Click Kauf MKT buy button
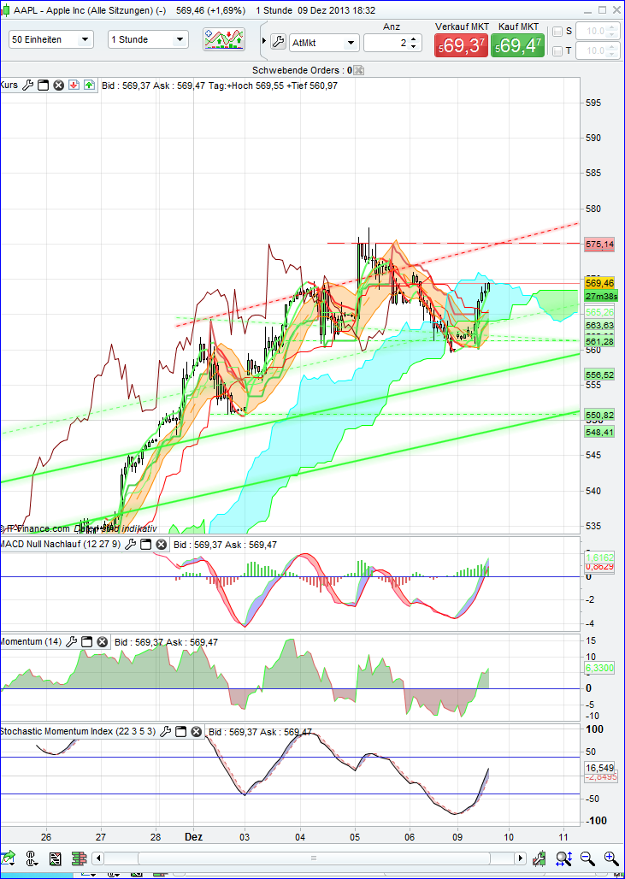Screen dimensions: 625x879 click(516, 44)
